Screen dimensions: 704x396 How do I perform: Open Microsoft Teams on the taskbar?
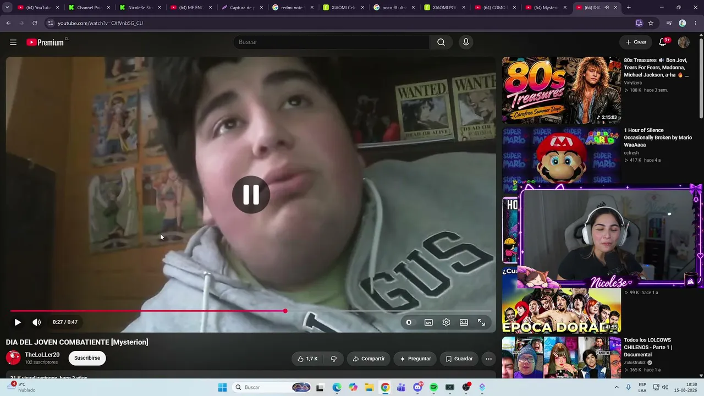[x=402, y=387]
